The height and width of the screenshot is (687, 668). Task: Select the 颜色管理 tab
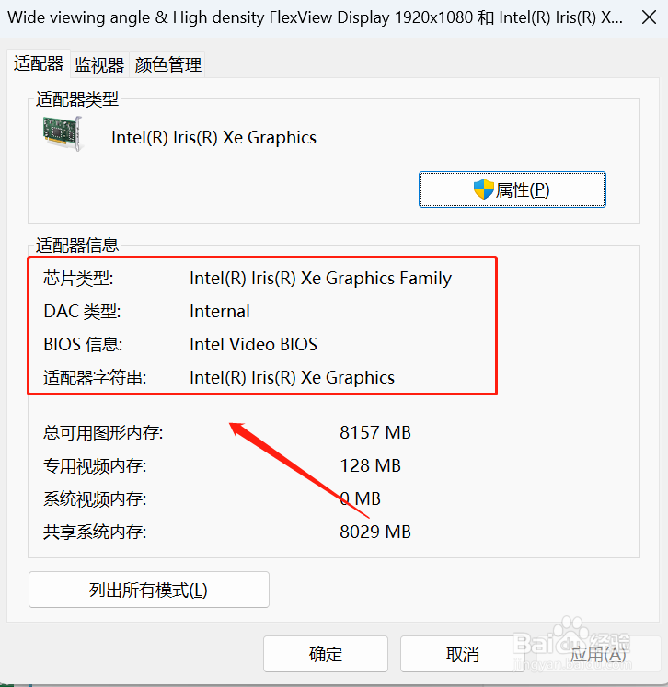click(167, 65)
